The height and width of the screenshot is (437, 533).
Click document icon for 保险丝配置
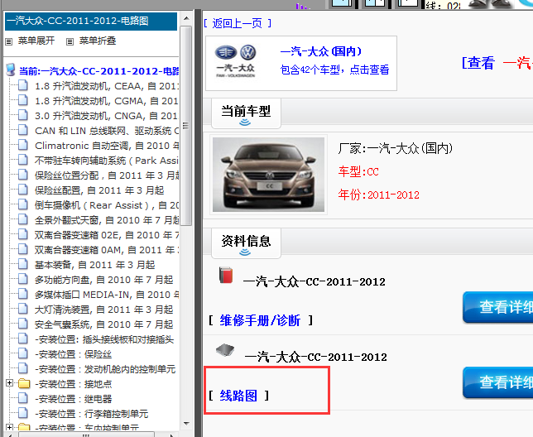[x=23, y=190]
